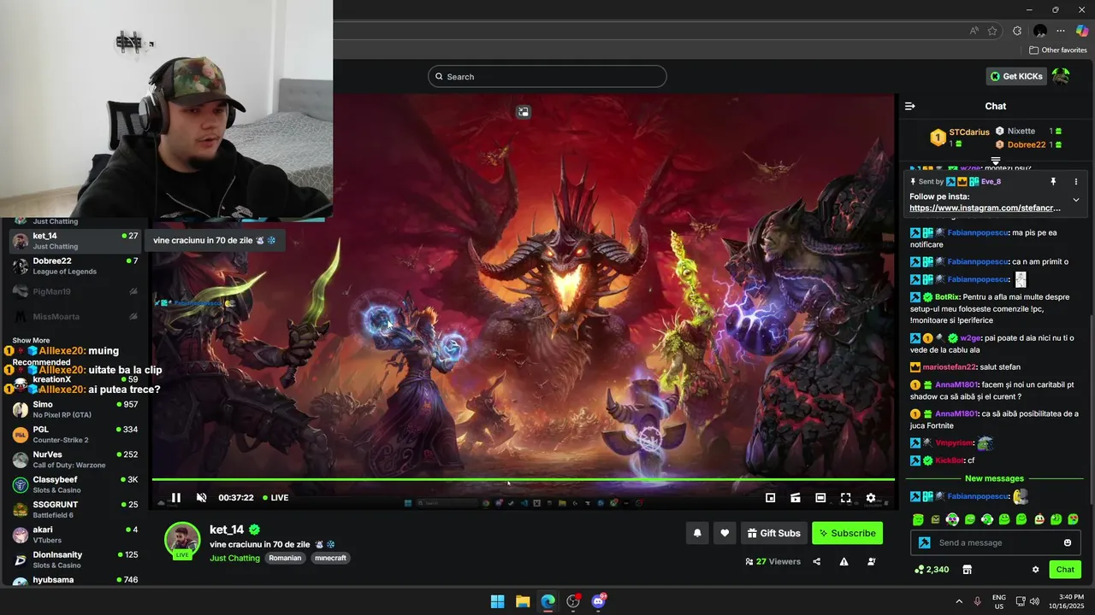The height and width of the screenshot is (615, 1095).
Task: Select the last emote with heart eyes
Action: coord(1073,519)
